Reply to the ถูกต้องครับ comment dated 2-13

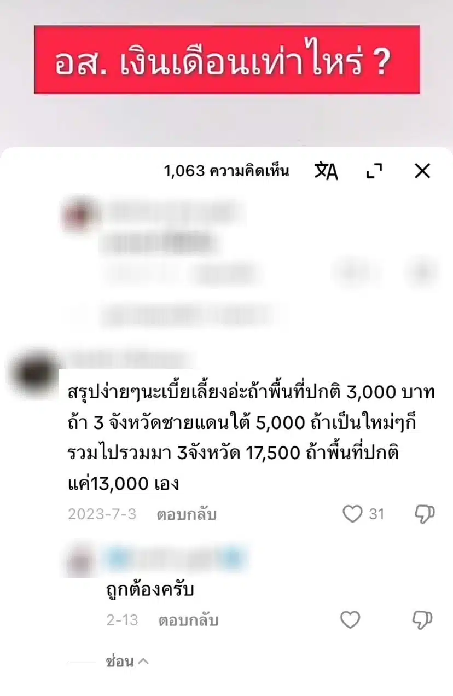188,620
